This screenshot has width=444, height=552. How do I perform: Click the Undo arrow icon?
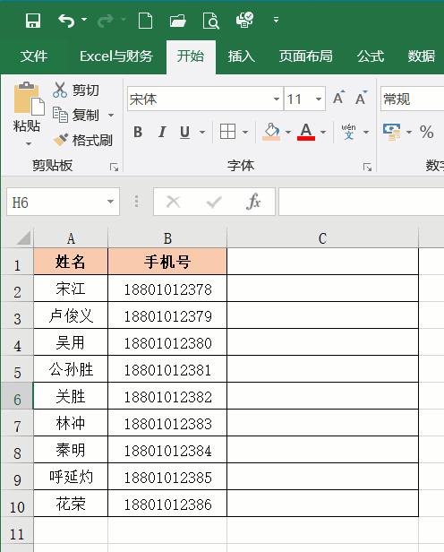[x=66, y=21]
